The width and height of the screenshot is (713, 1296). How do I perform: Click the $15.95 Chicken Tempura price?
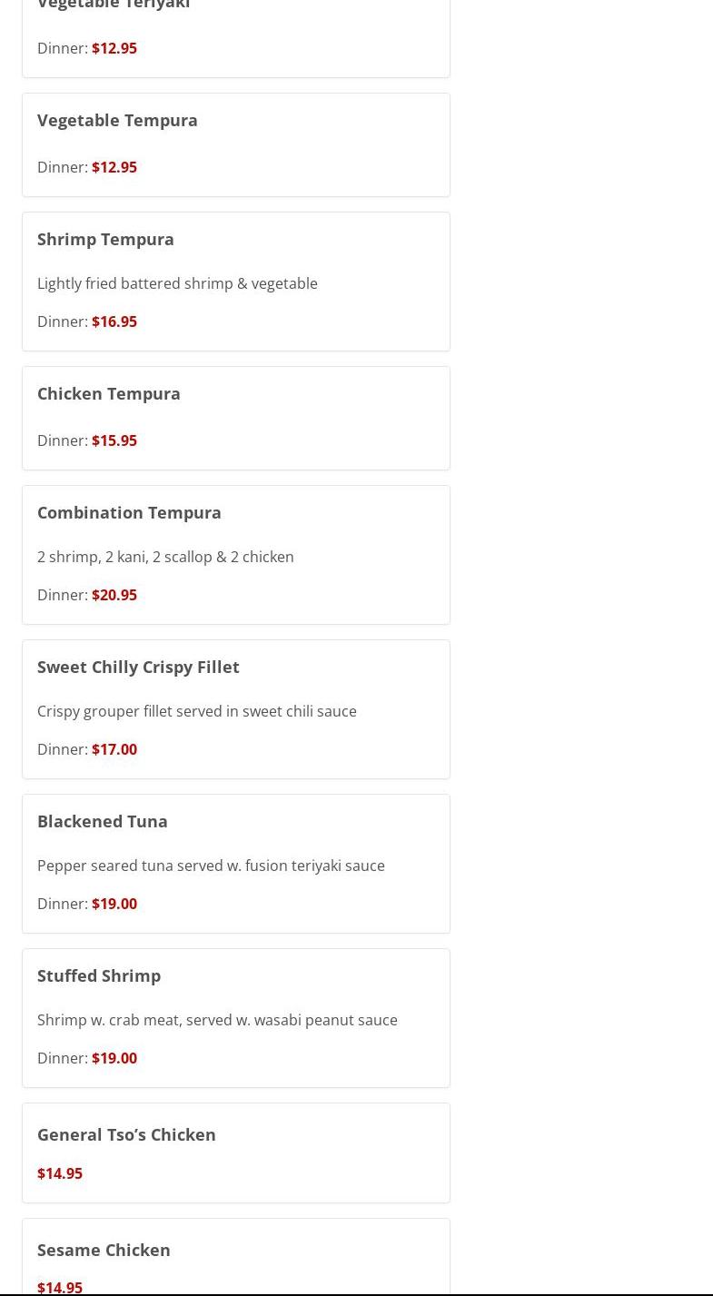[x=114, y=440]
